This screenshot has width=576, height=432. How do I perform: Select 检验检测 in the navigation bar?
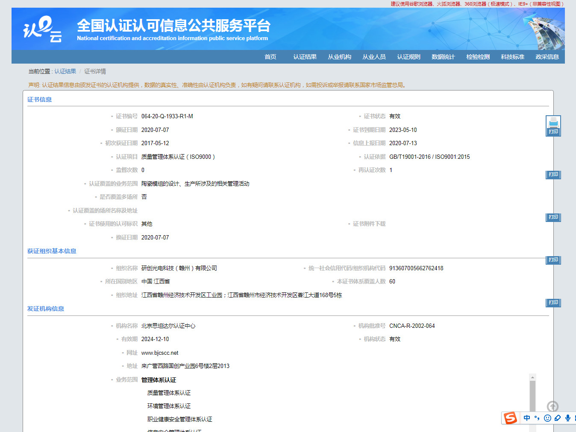click(x=478, y=57)
